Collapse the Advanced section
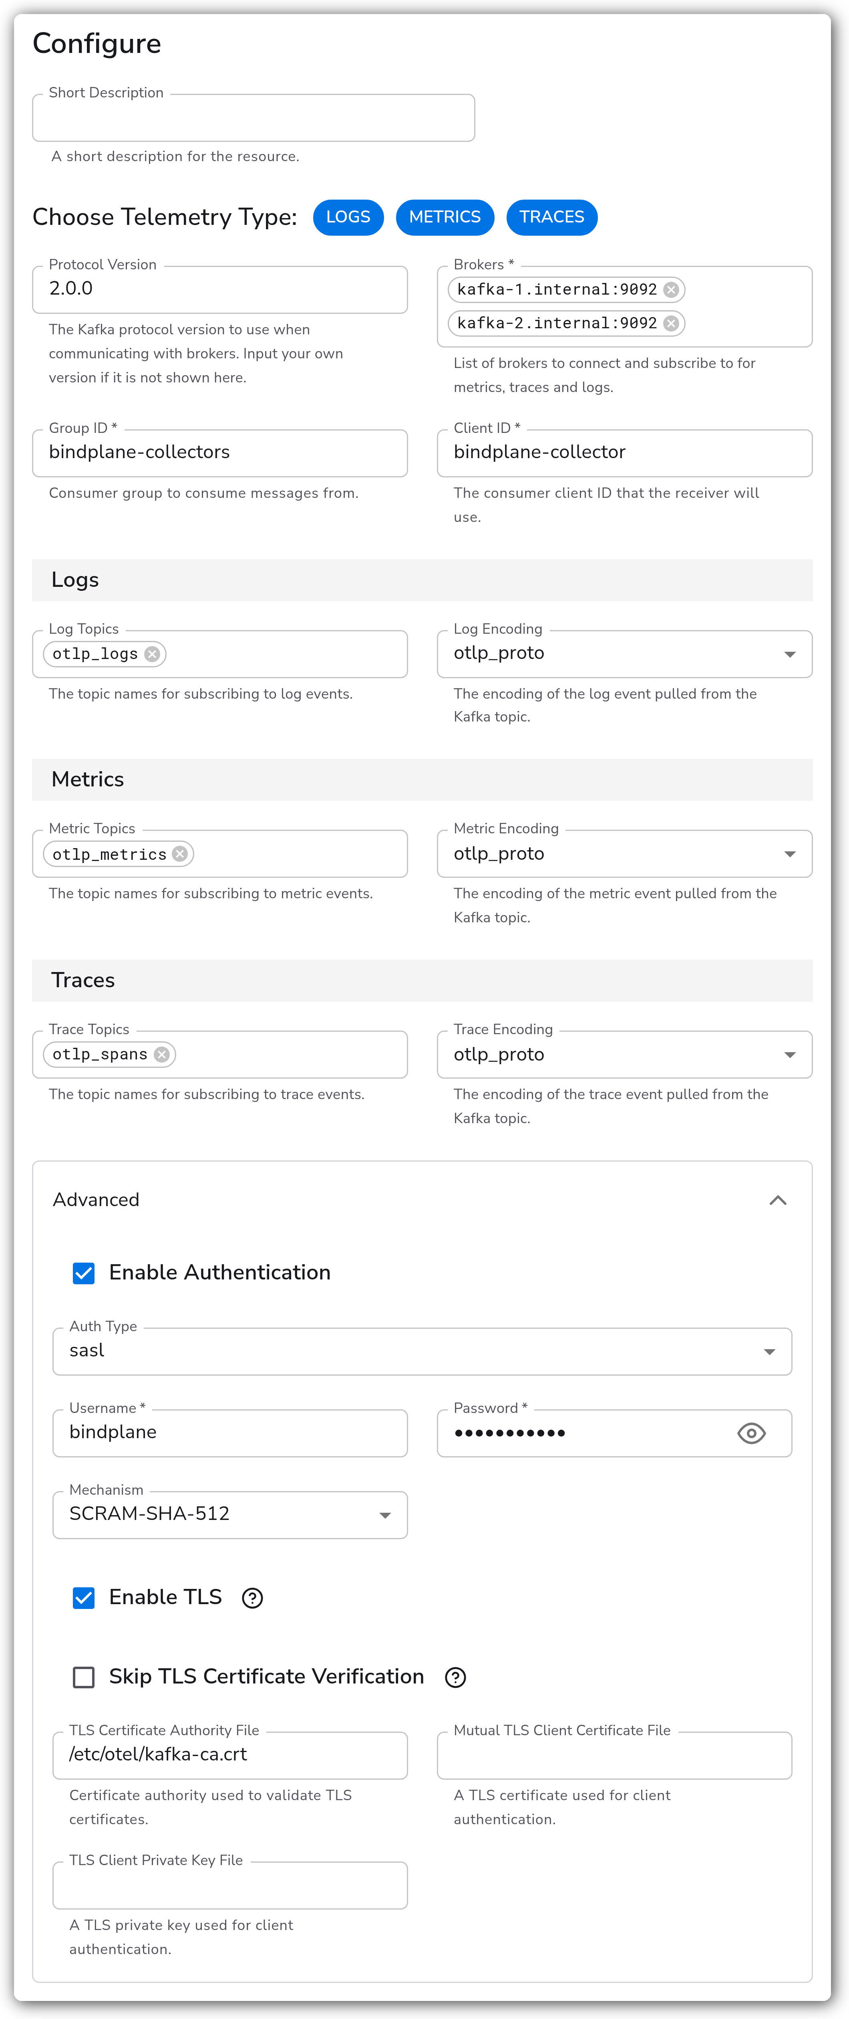 [x=777, y=1200]
